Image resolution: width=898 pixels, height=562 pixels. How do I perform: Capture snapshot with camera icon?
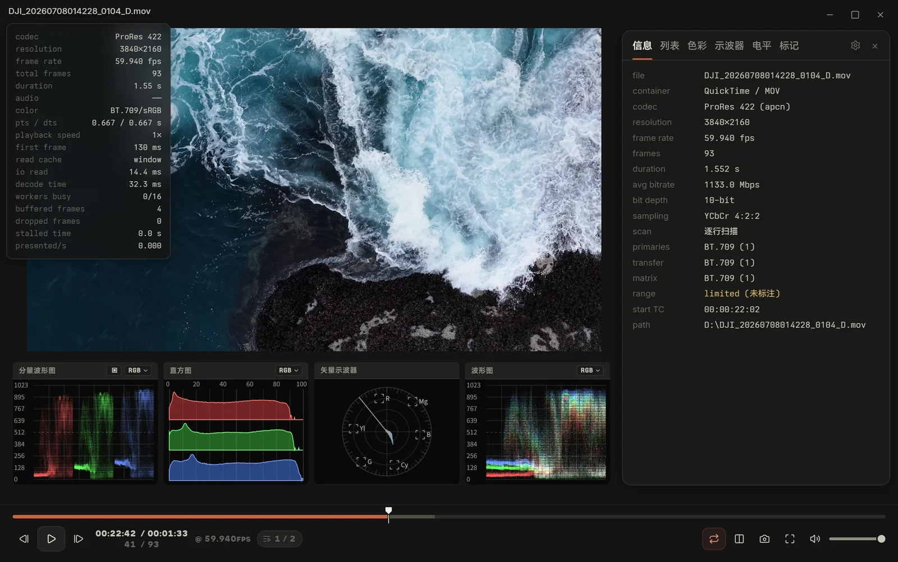click(x=764, y=539)
